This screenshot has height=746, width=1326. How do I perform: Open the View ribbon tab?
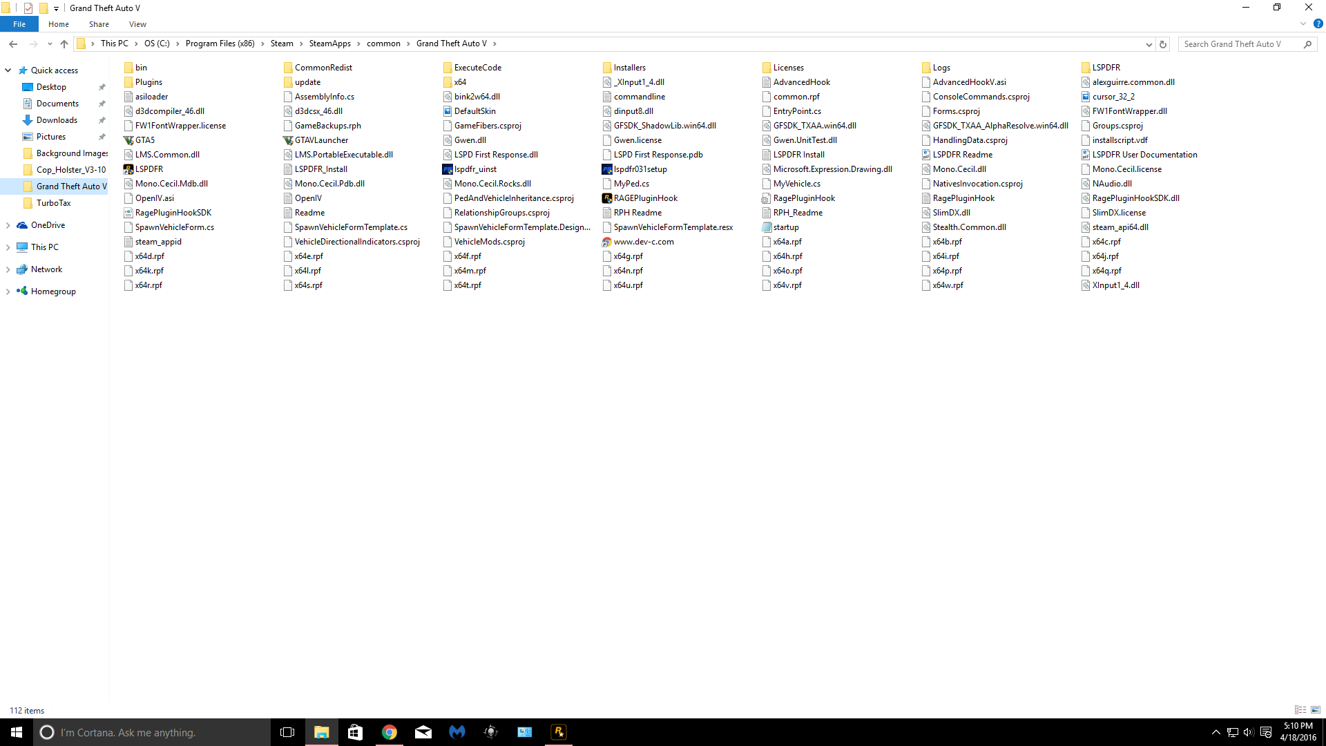click(x=137, y=24)
